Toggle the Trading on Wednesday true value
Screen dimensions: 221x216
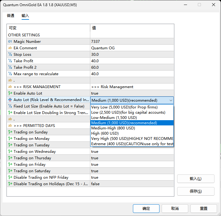tap(132, 152)
